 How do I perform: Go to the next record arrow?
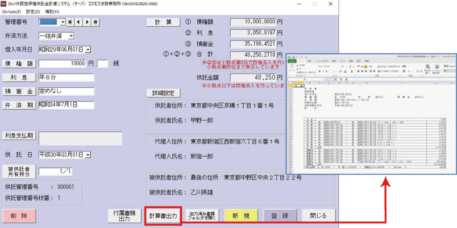(x=87, y=22)
